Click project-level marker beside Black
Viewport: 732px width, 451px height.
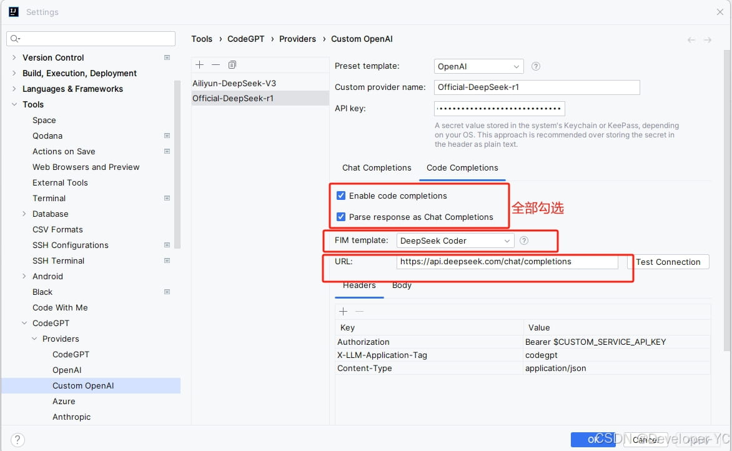tap(167, 292)
